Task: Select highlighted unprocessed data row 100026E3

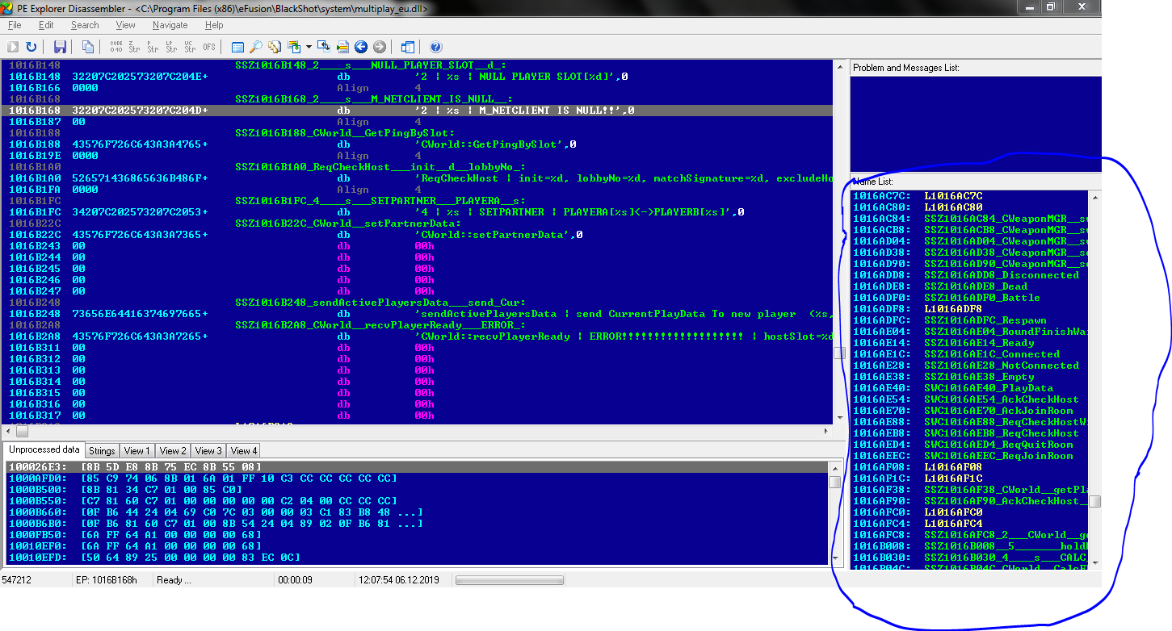Action: (417, 467)
